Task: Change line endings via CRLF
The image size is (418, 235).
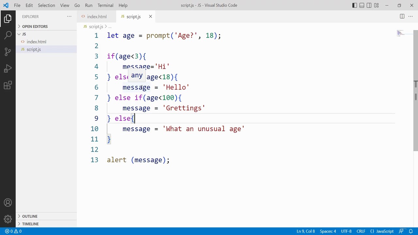Action: [361, 231]
